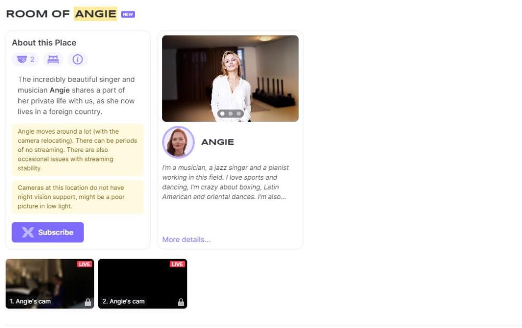
Task: Open the info circle icon
Action: pos(77,60)
